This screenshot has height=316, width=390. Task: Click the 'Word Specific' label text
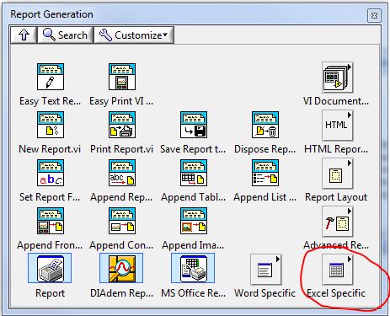coord(264,293)
